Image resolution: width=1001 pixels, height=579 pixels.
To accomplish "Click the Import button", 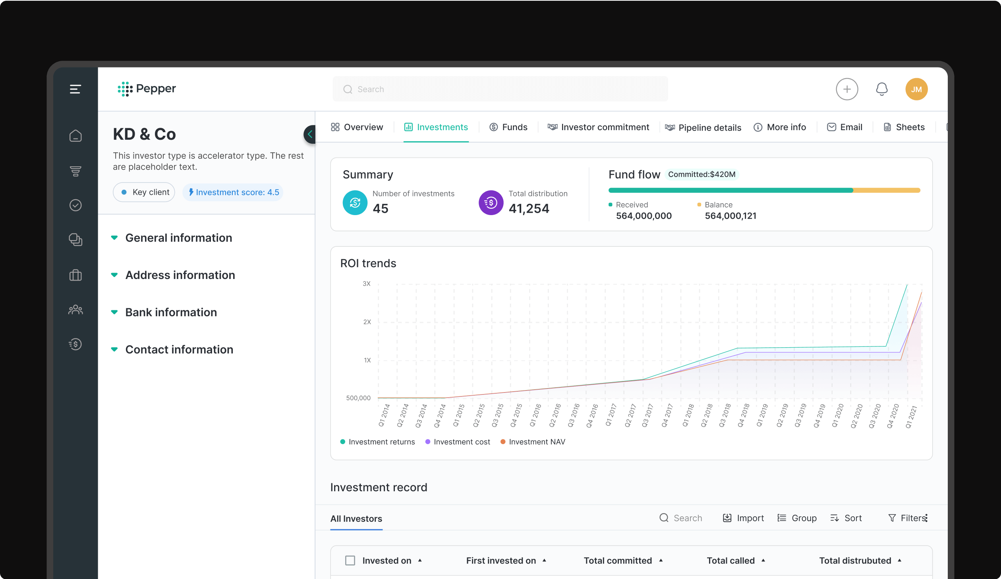I will pos(743,518).
